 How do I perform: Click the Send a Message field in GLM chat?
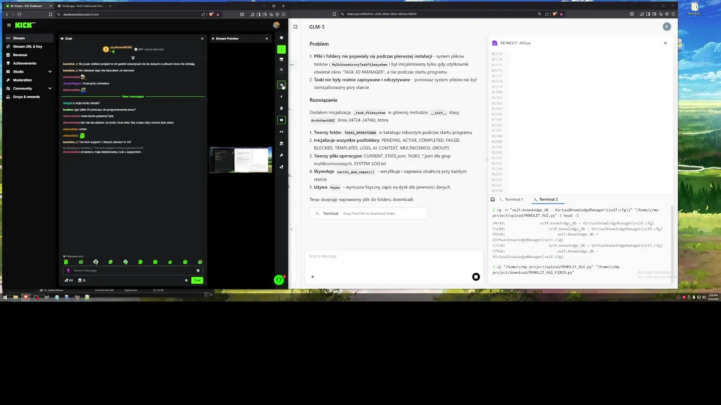click(x=394, y=256)
